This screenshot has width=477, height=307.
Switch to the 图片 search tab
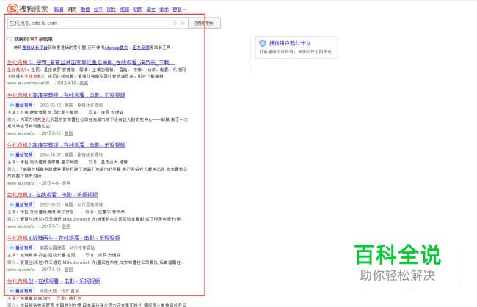[112, 10]
